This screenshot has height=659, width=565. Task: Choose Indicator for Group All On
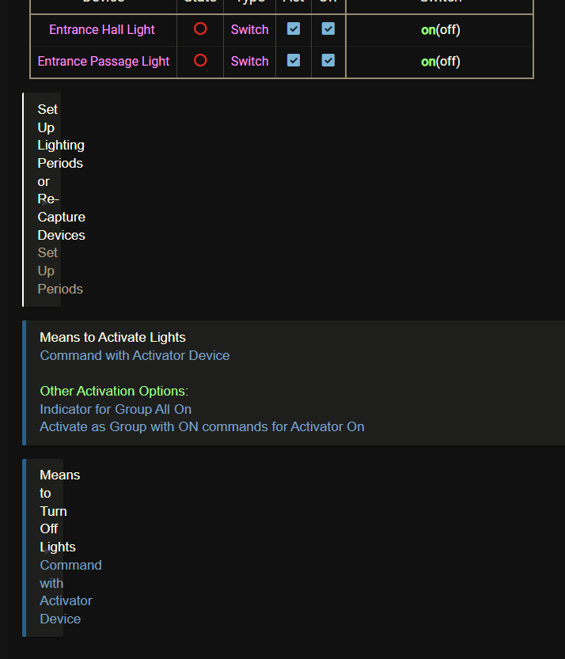(116, 410)
